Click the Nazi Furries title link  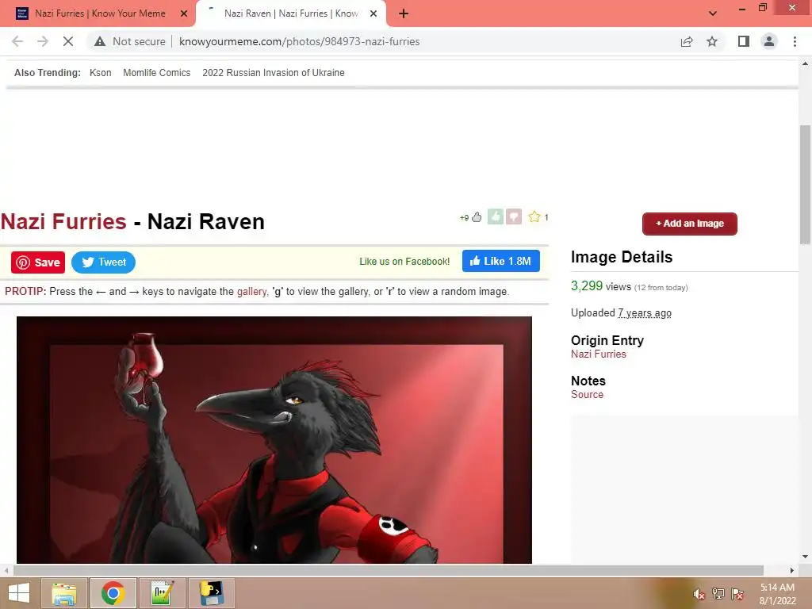pyautogui.click(x=63, y=222)
